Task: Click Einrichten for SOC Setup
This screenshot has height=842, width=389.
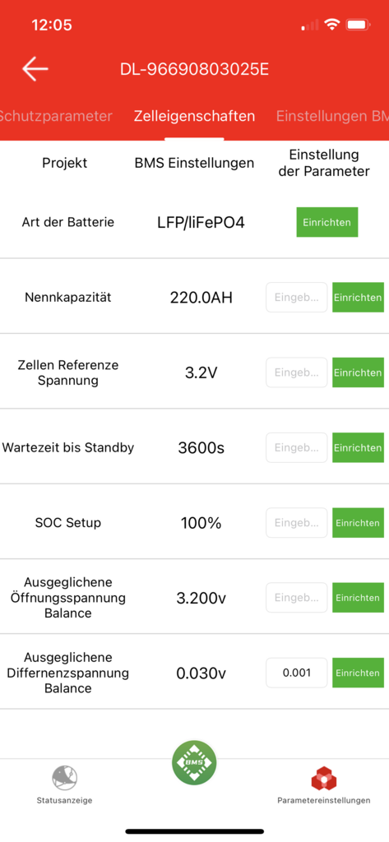Action: pos(358,523)
